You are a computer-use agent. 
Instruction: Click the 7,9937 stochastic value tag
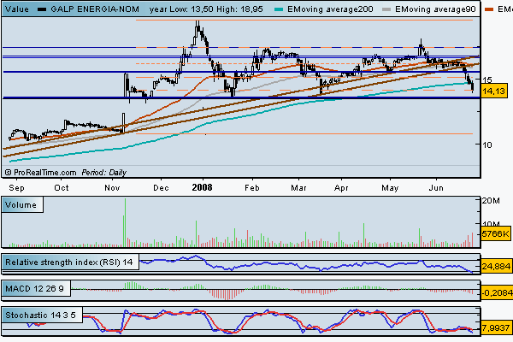(x=496, y=327)
